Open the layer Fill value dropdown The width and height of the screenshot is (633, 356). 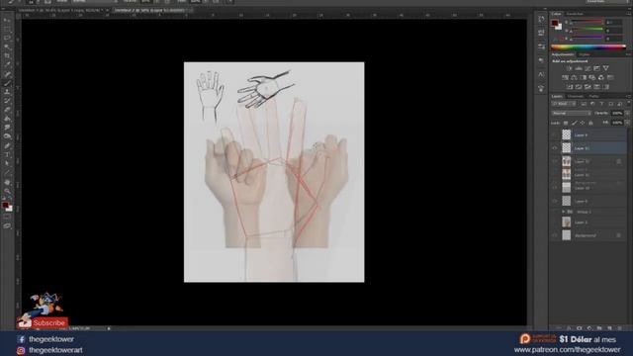pyautogui.click(x=627, y=123)
